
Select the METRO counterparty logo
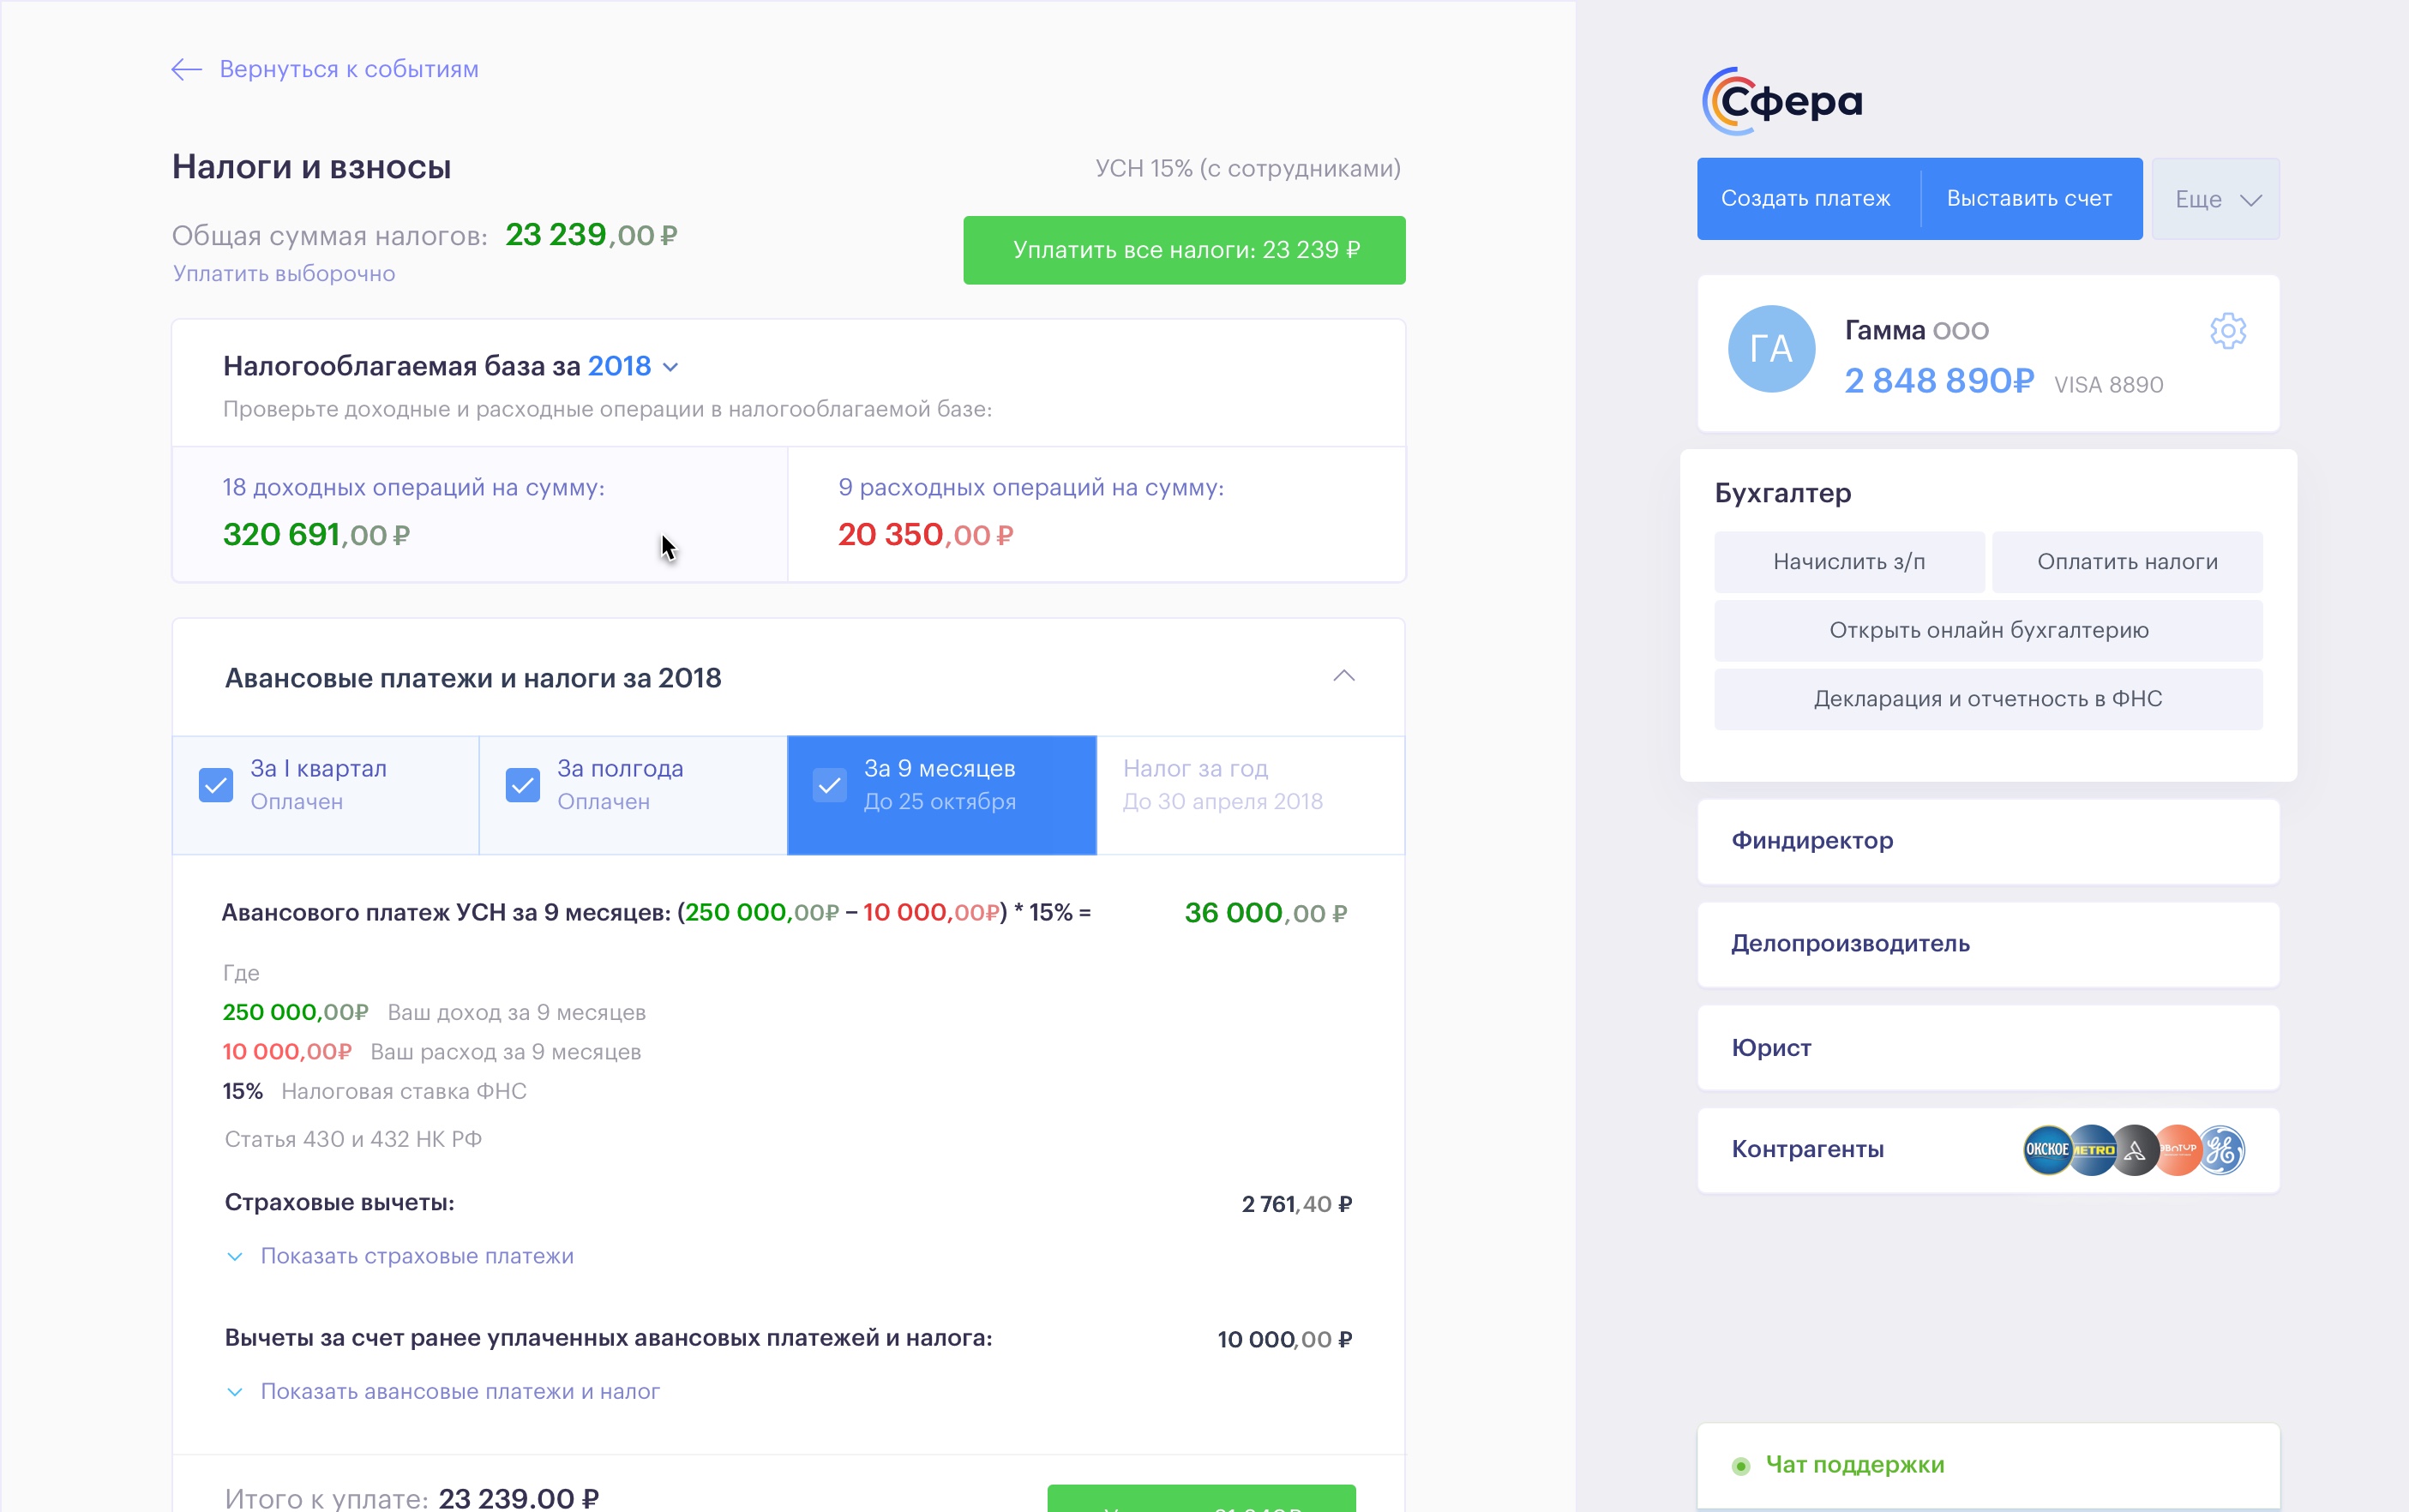point(2091,1150)
